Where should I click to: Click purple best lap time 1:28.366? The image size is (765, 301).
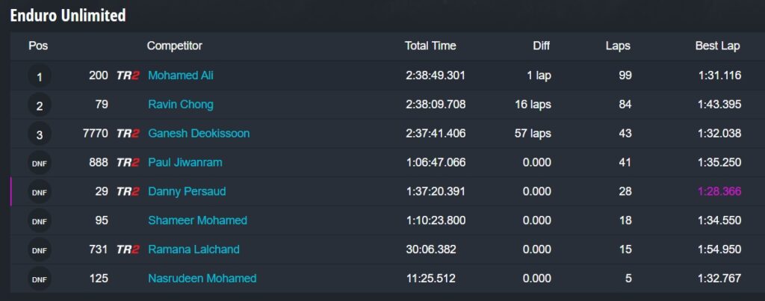(719, 192)
